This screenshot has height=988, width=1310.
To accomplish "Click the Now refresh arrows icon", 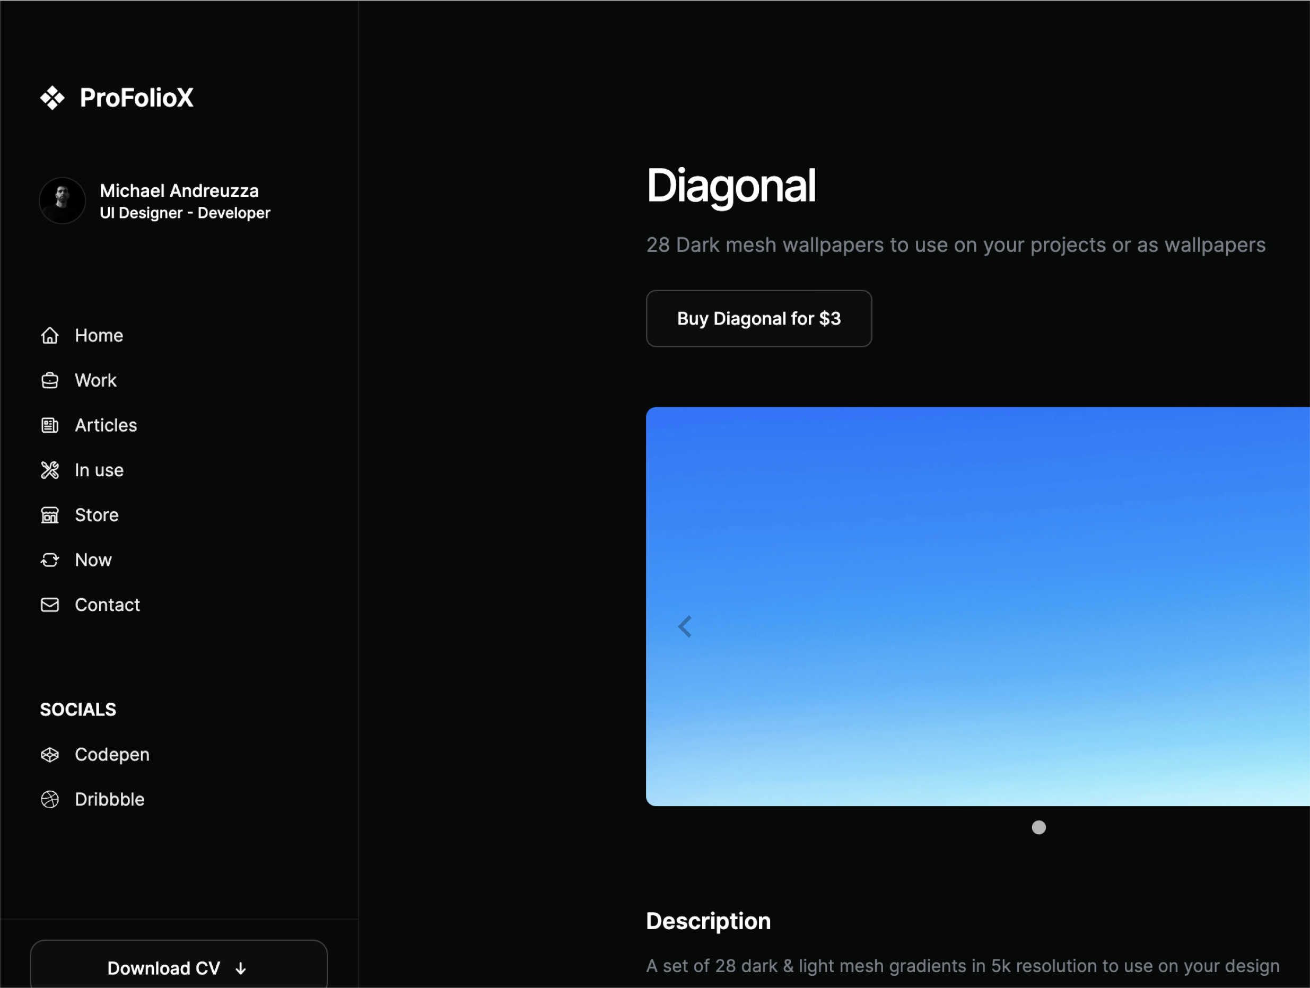I will tap(50, 561).
